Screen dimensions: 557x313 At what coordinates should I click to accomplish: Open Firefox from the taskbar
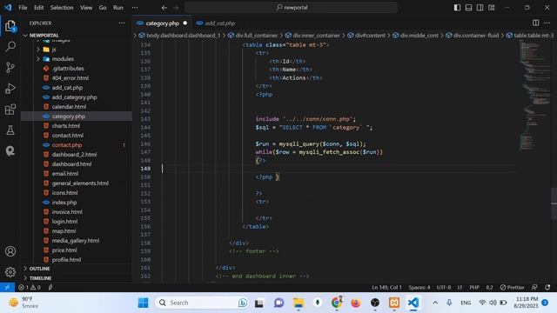[x=356, y=303]
